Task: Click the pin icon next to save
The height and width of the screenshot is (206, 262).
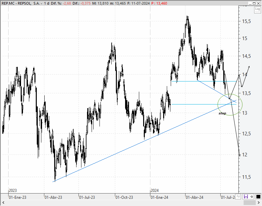Action: pyautogui.click(x=251, y=196)
